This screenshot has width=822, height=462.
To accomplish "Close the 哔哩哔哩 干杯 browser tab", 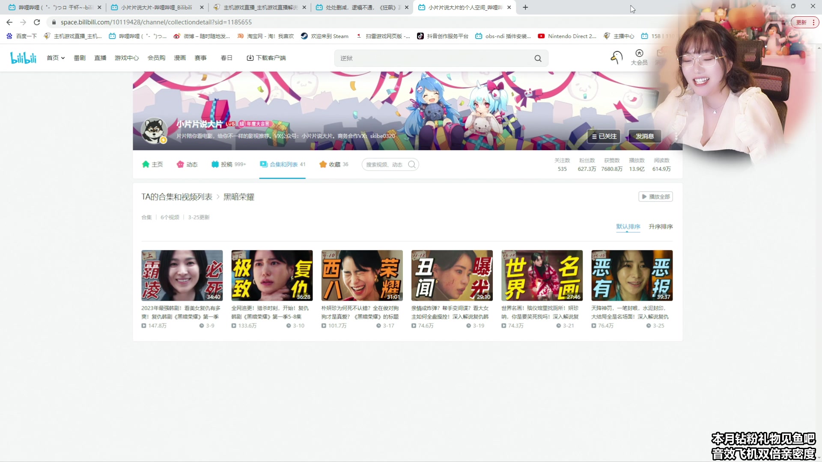I will coord(99,7).
